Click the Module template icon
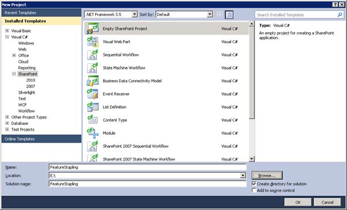Image resolution: width=347 pixels, height=210 pixels. pyautogui.click(x=92, y=133)
